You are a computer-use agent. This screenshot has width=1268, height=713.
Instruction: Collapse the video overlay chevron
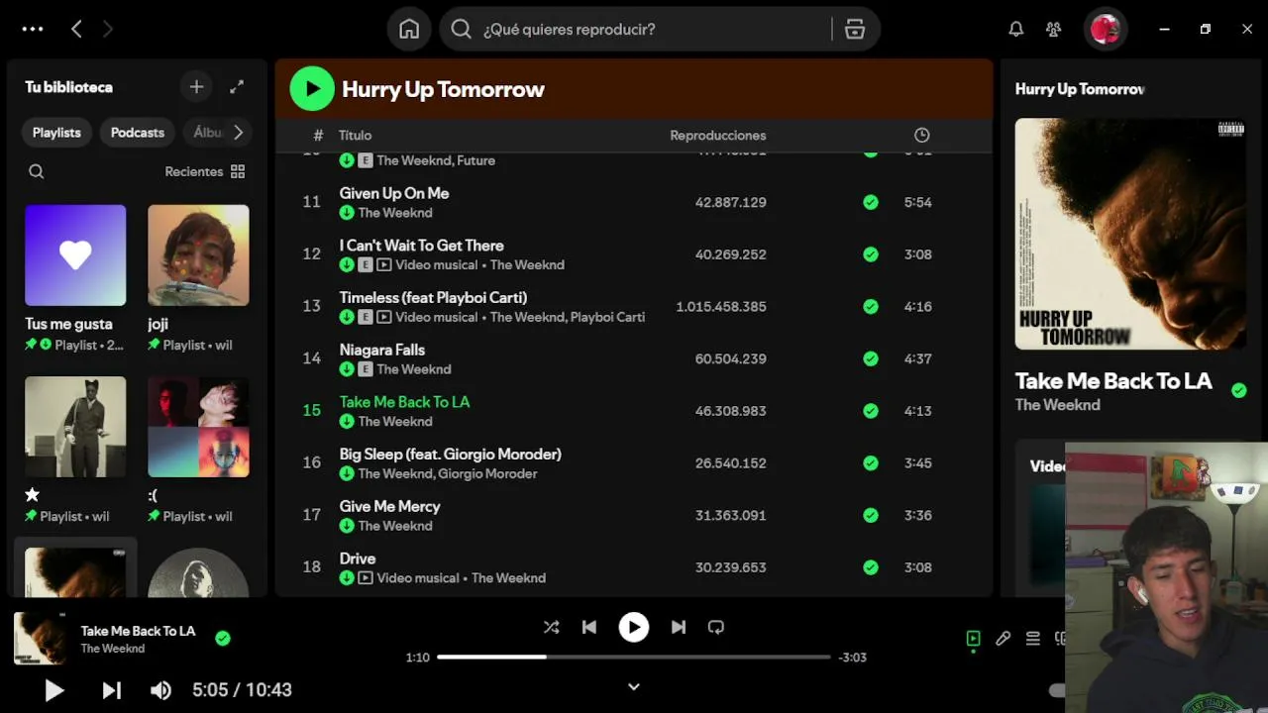[634, 686]
